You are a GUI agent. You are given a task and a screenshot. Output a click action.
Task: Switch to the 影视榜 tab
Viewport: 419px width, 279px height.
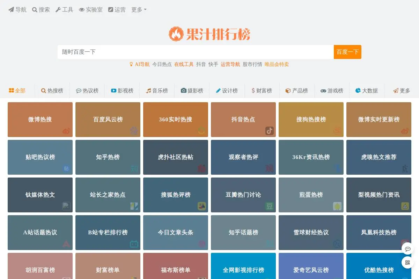point(122,91)
